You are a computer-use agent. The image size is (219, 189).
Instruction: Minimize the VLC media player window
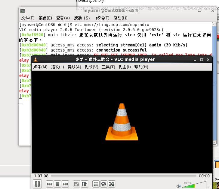click(x=195, y=60)
